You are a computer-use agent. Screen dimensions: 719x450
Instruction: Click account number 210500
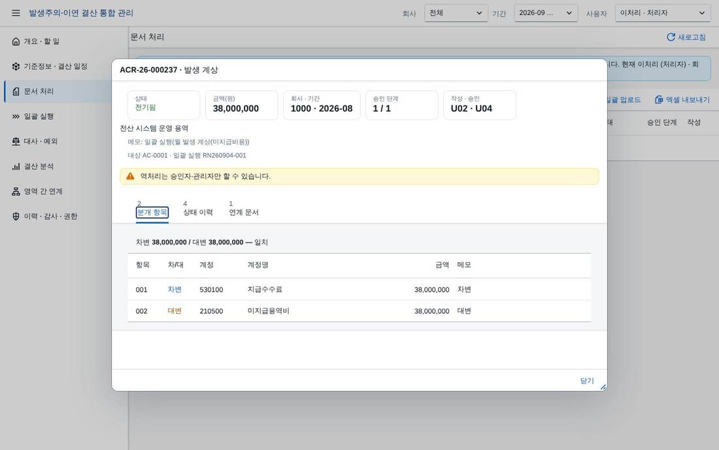click(x=211, y=311)
